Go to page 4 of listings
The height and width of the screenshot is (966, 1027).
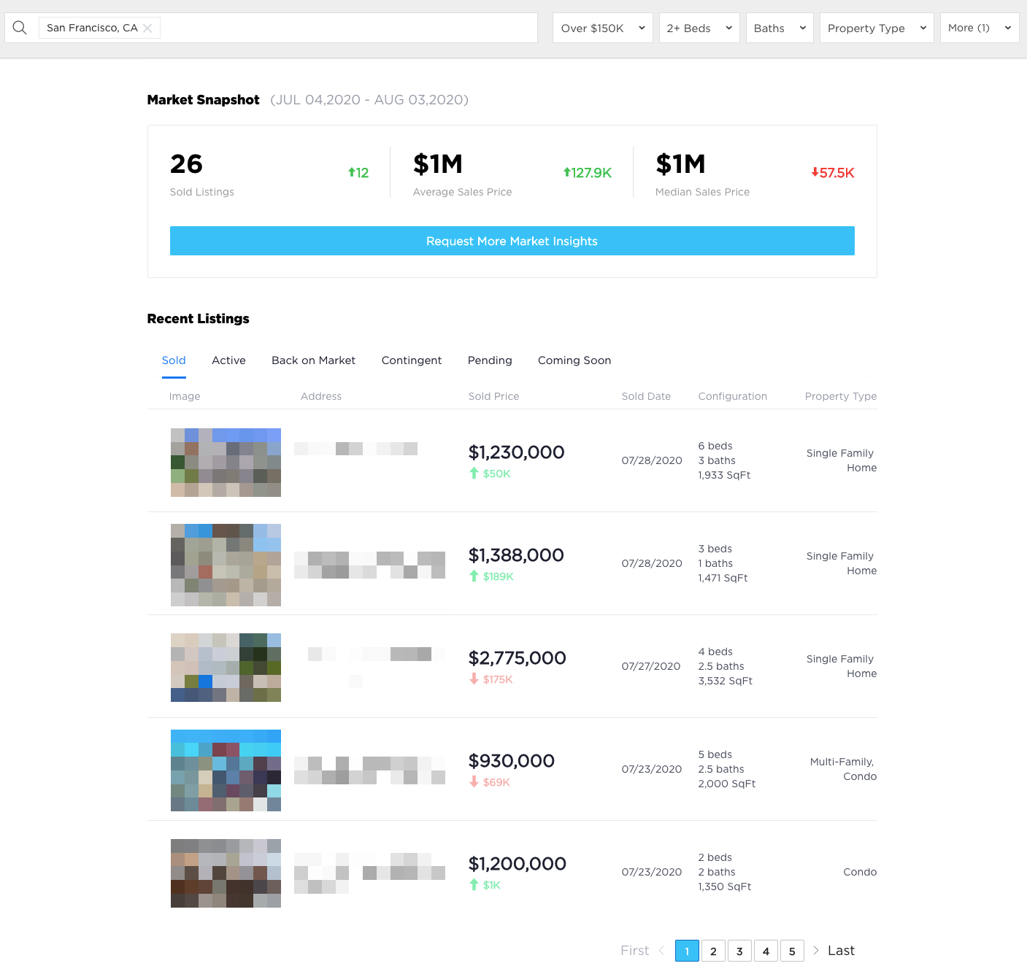coord(766,951)
